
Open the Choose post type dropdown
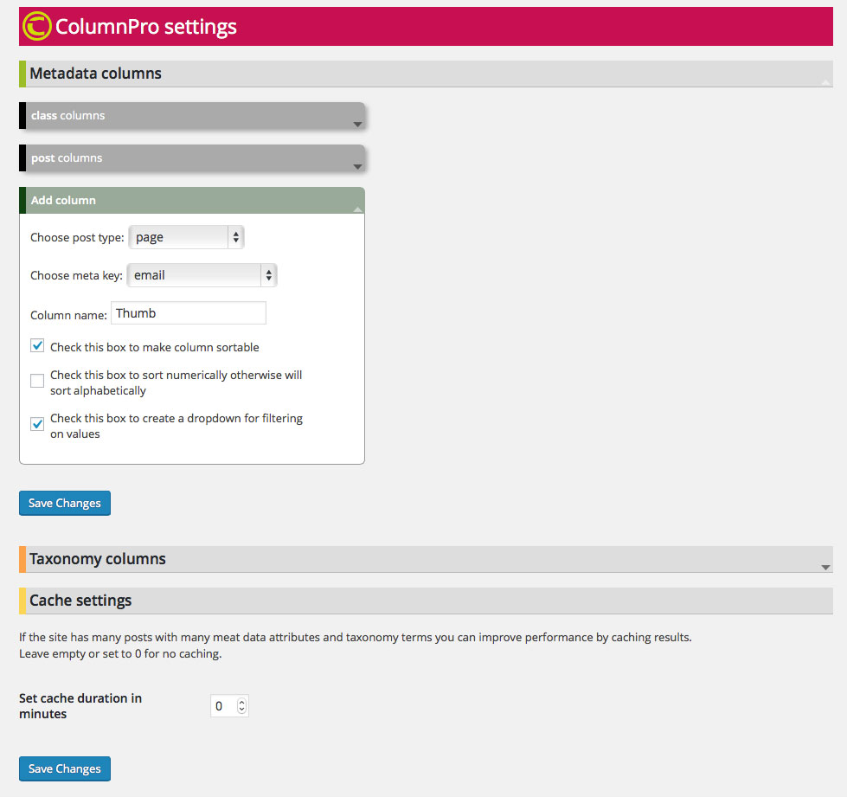(186, 237)
